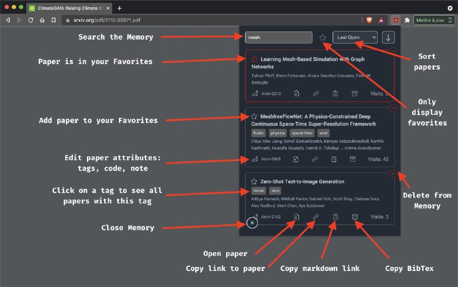Screen dimensions: 458x287
Task: Copy BibTex of Zero-Shot Text-to-Image paper
Action: click(x=354, y=217)
